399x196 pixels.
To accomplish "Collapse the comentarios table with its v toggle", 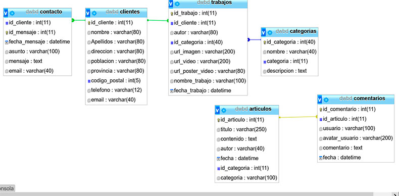I will point(320,100).
